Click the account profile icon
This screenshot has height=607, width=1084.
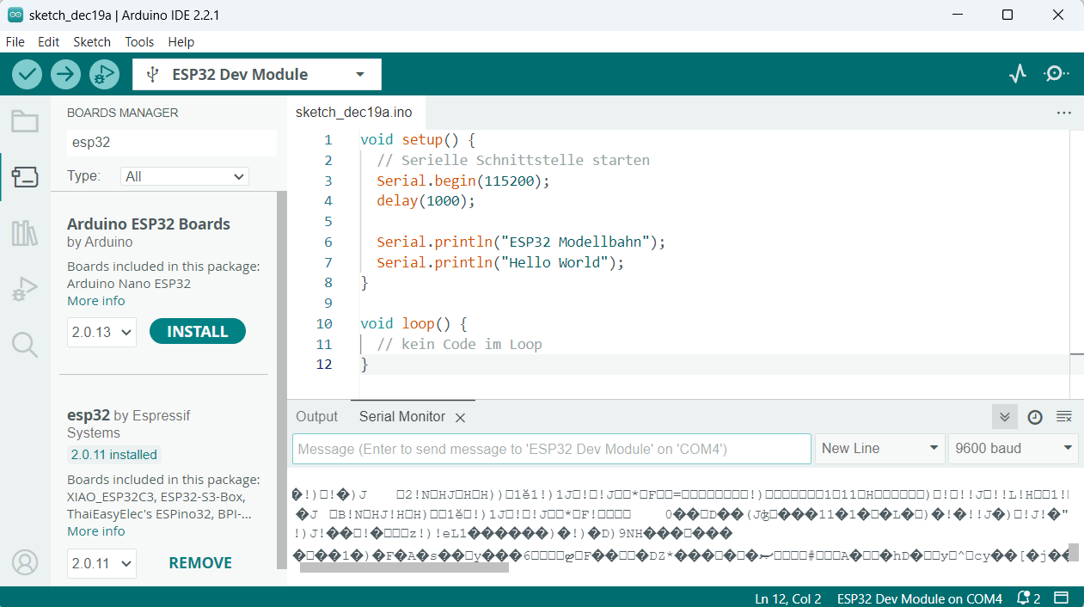(25, 562)
